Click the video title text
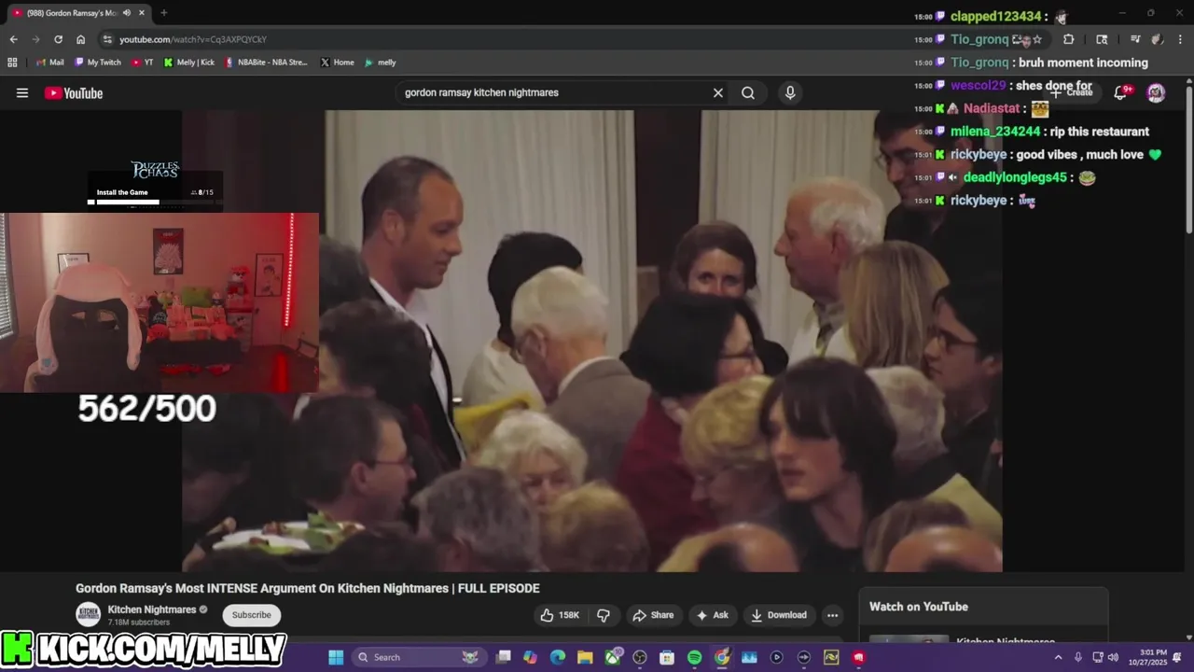 (x=308, y=588)
